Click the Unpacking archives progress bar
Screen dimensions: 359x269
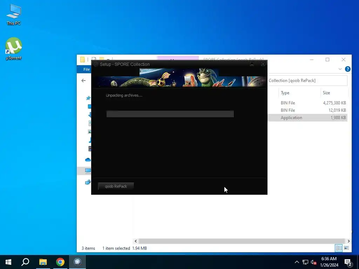170,114
